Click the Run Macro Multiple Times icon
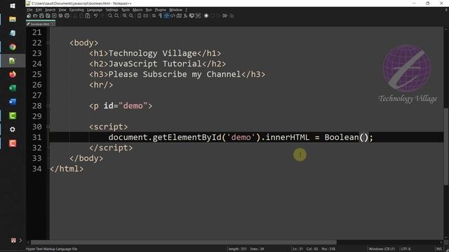449x252 pixels. [225, 15]
